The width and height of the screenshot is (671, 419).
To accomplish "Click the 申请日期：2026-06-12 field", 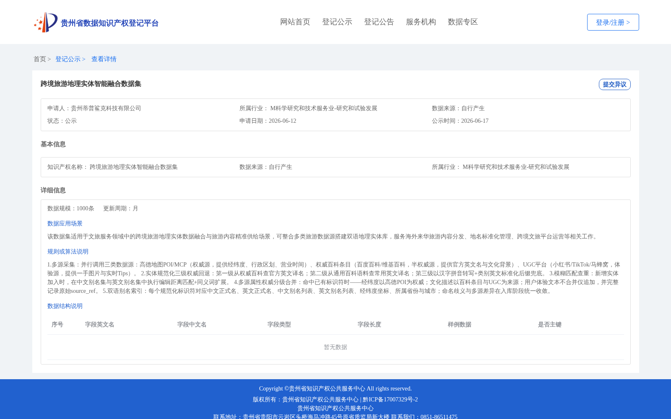I will pos(268,121).
